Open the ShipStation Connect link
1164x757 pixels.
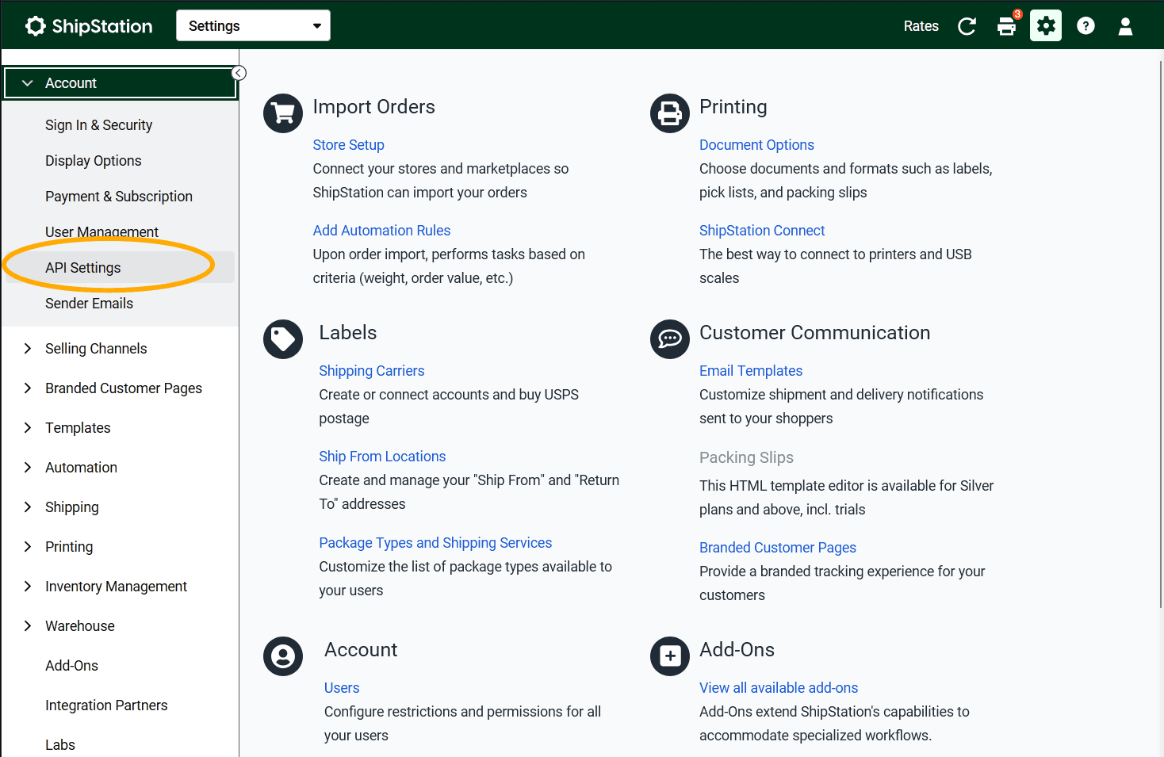(762, 231)
